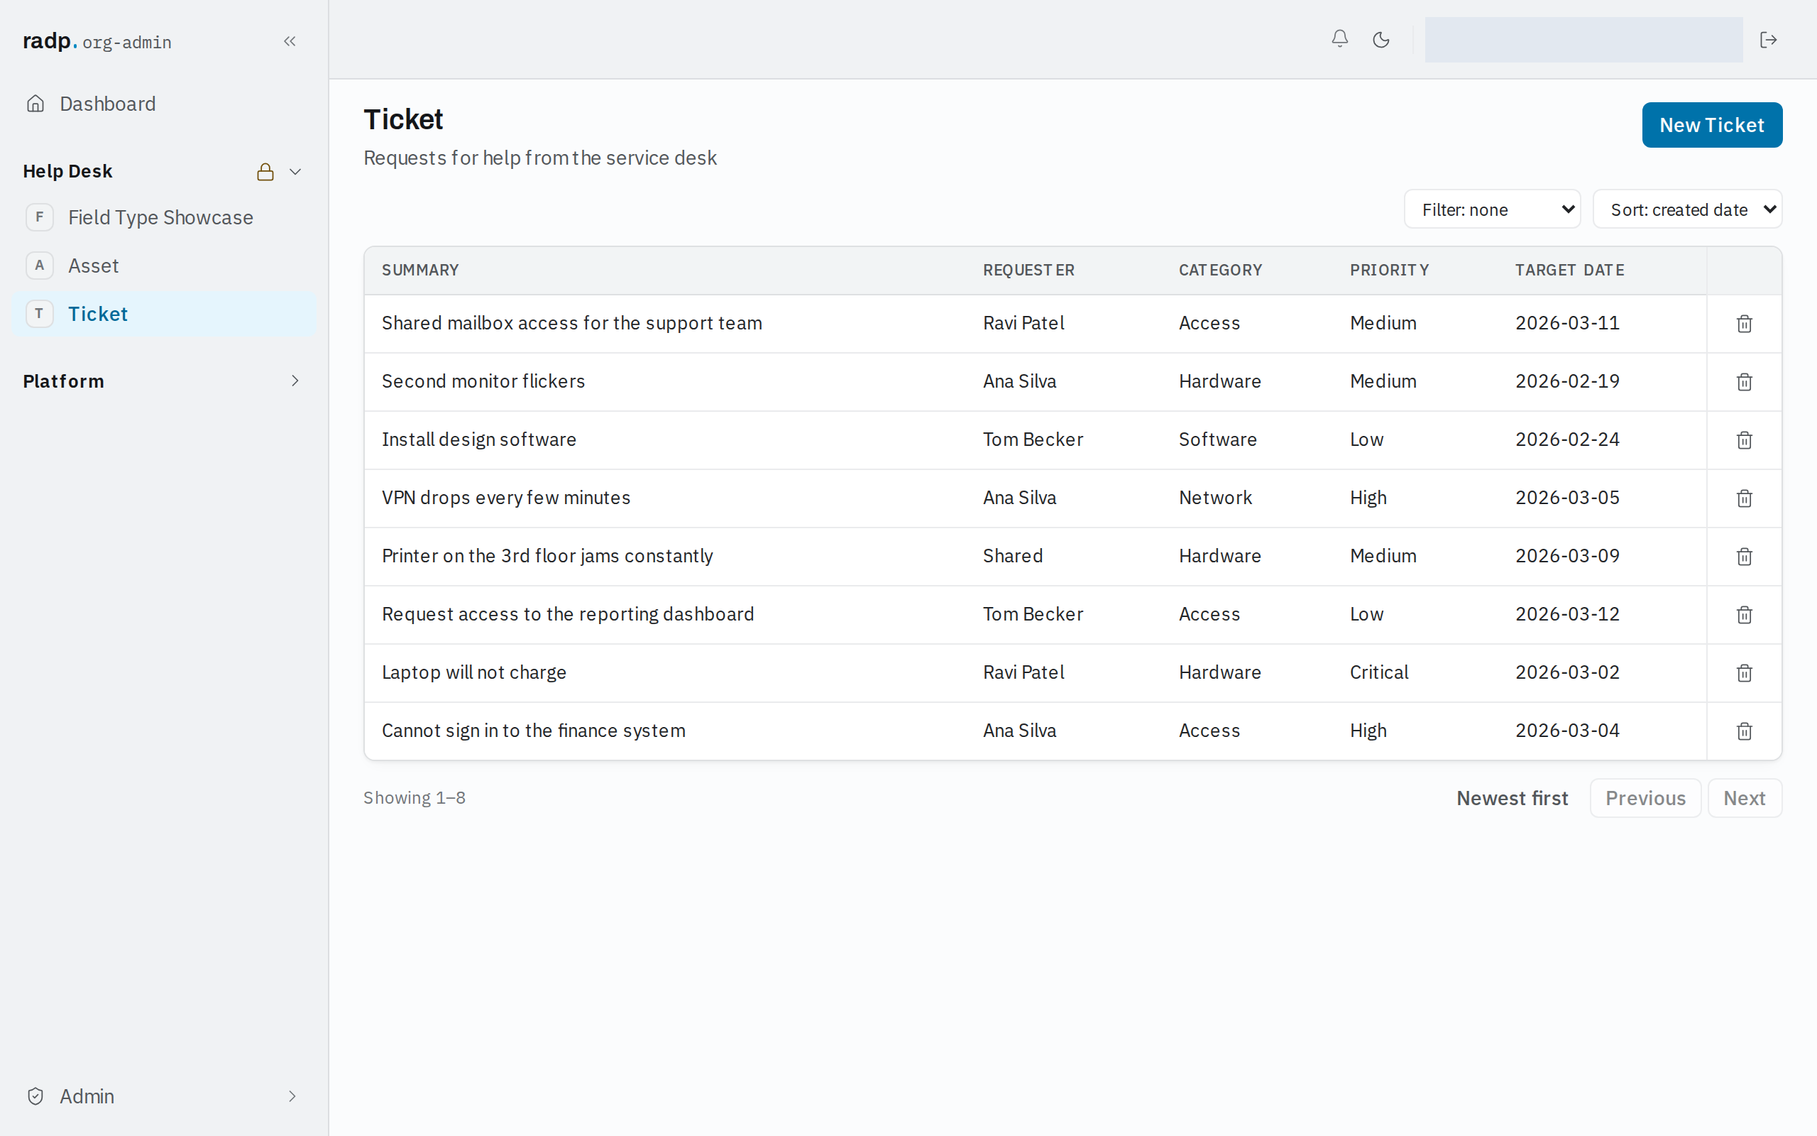Viewport: 1817px width, 1136px height.
Task: Delete the Laptop will not charge ticket
Action: click(x=1744, y=673)
